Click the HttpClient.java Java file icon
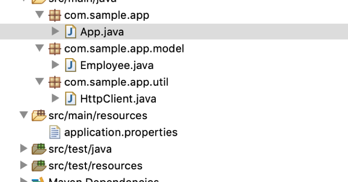Screen dimensions: 348x182 71,98
